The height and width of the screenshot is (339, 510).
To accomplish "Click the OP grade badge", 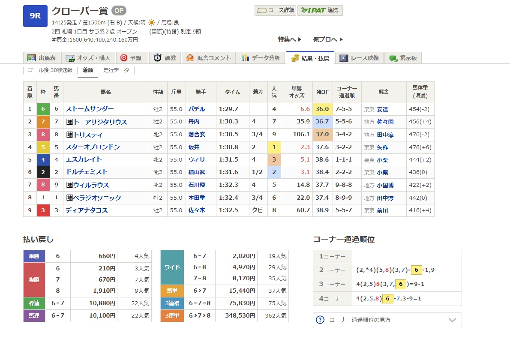I will [119, 11].
